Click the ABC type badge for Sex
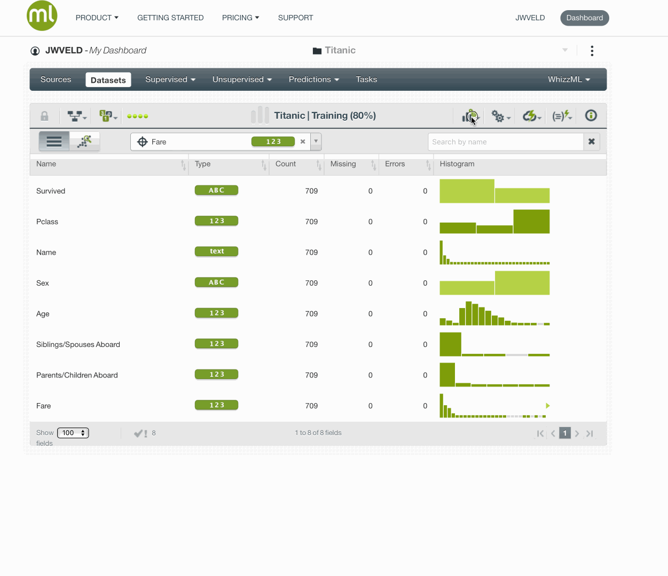The width and height of the screenshot is (668, 576). (x=216, y=282)
